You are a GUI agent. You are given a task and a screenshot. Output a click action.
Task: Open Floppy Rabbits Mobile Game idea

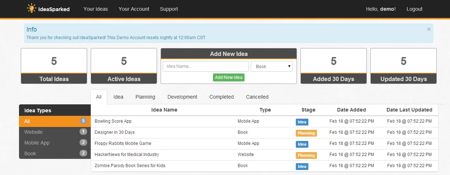[x=123, y=143]
